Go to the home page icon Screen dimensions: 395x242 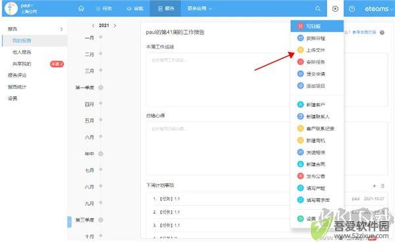point(81,9)
